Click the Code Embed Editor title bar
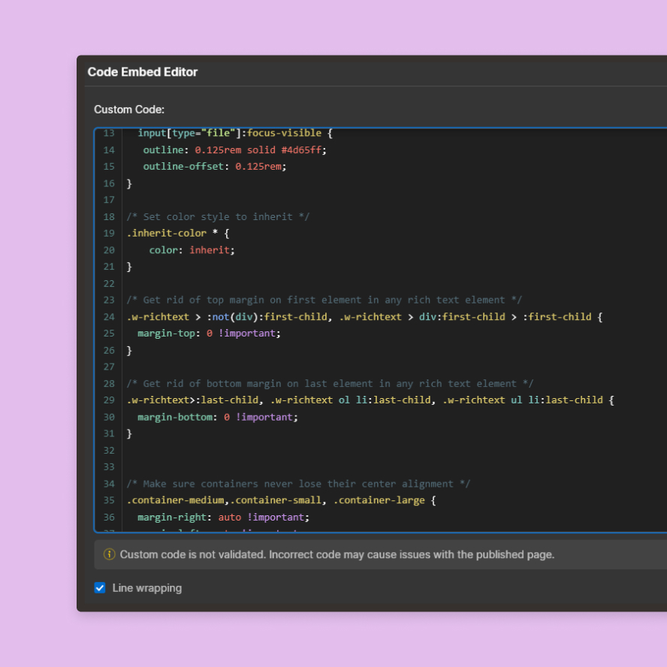Viewport: 667px width, 667px height. pos(143,72)
